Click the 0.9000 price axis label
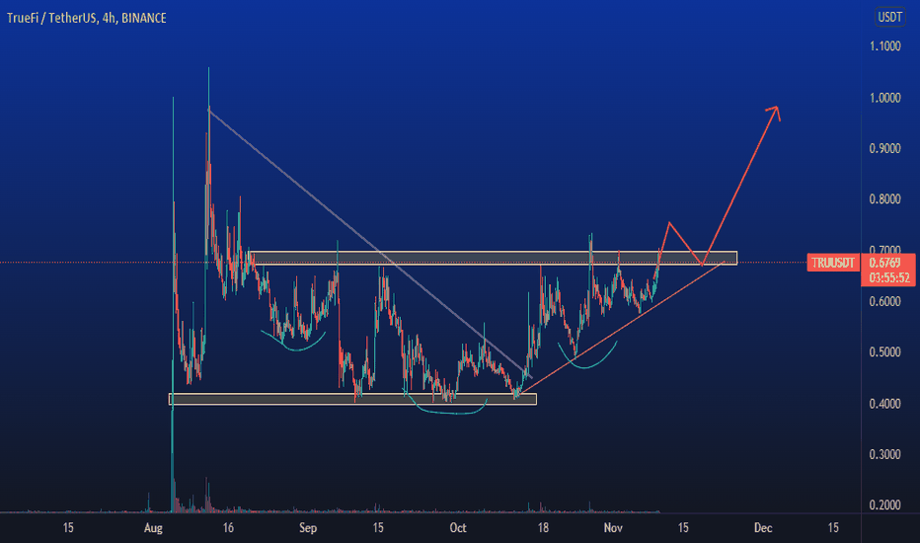 coord(884,148)
